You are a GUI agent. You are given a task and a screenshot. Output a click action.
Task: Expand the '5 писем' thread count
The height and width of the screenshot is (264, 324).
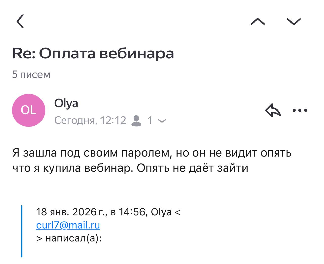click(x=31, y=75)
